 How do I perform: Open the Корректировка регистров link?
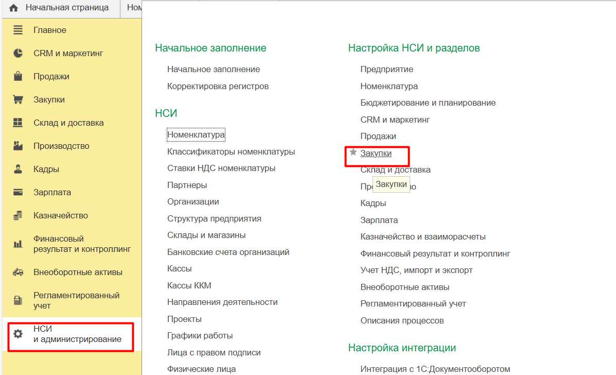point(218,86)
